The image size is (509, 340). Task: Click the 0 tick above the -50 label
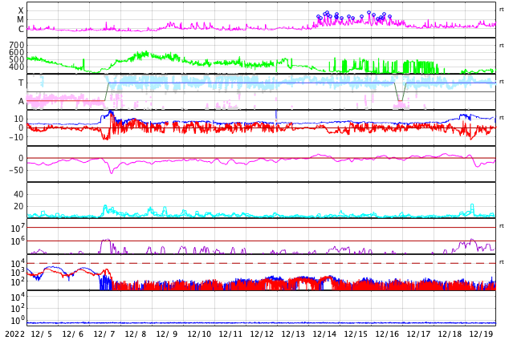point(21,158)
